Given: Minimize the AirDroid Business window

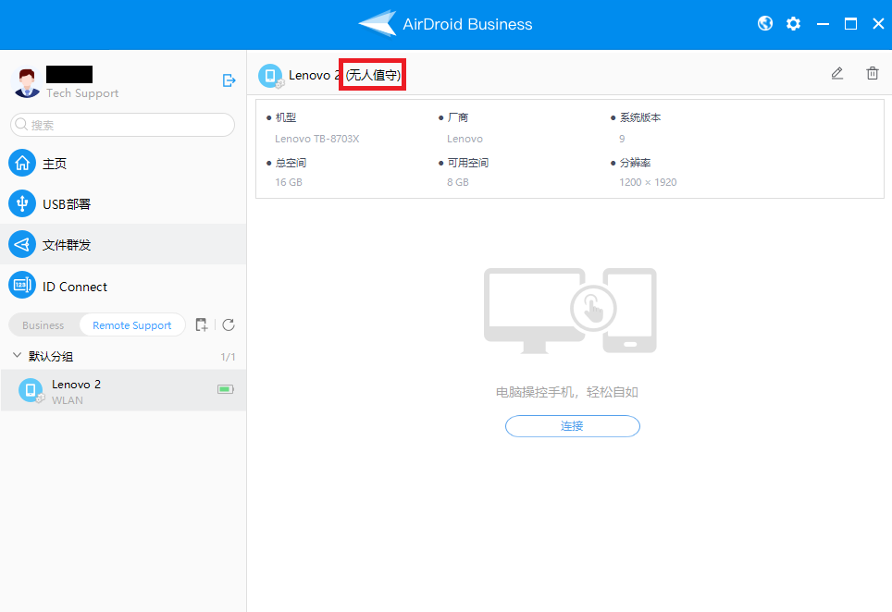Looking at the screenshot, I should pyautogui.click(x=823, y=24).
